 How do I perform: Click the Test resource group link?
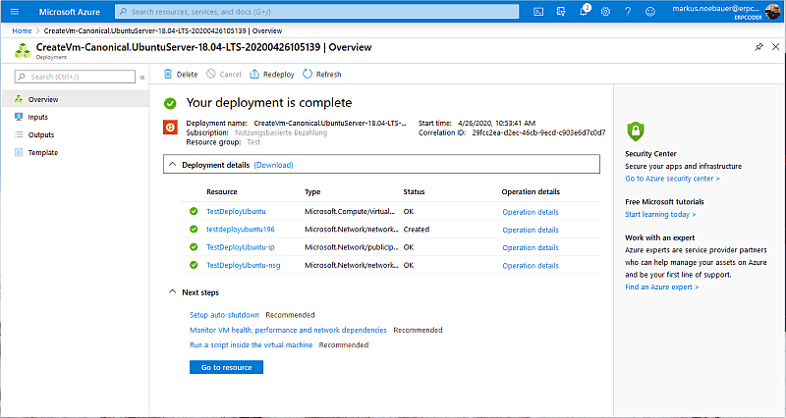pos(253,142)
